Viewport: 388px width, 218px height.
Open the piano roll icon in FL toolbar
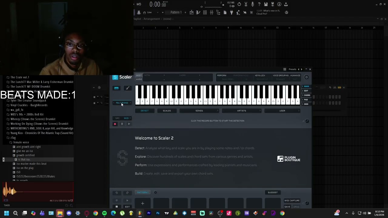click(198, 12)
